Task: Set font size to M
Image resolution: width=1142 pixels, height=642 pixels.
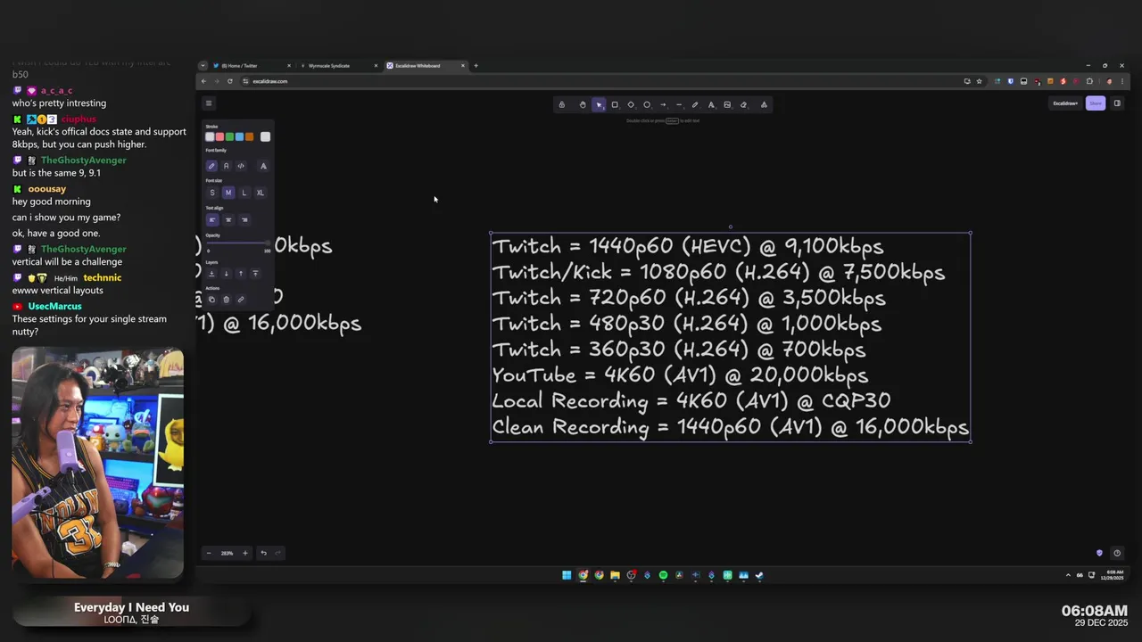Action: click(x=228, y=193)
